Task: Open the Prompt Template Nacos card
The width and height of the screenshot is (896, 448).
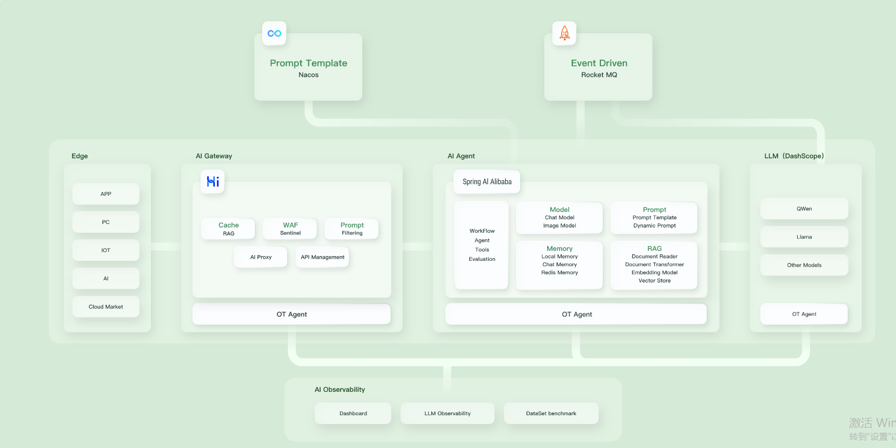Action: pyautogui.click(x=308, y=67)
